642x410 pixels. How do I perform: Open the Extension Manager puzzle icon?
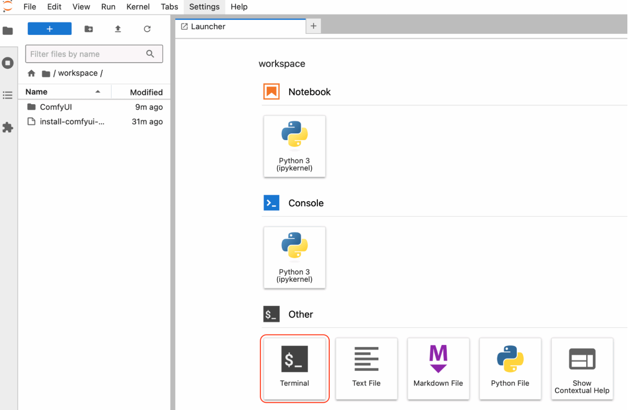point(8,127)
